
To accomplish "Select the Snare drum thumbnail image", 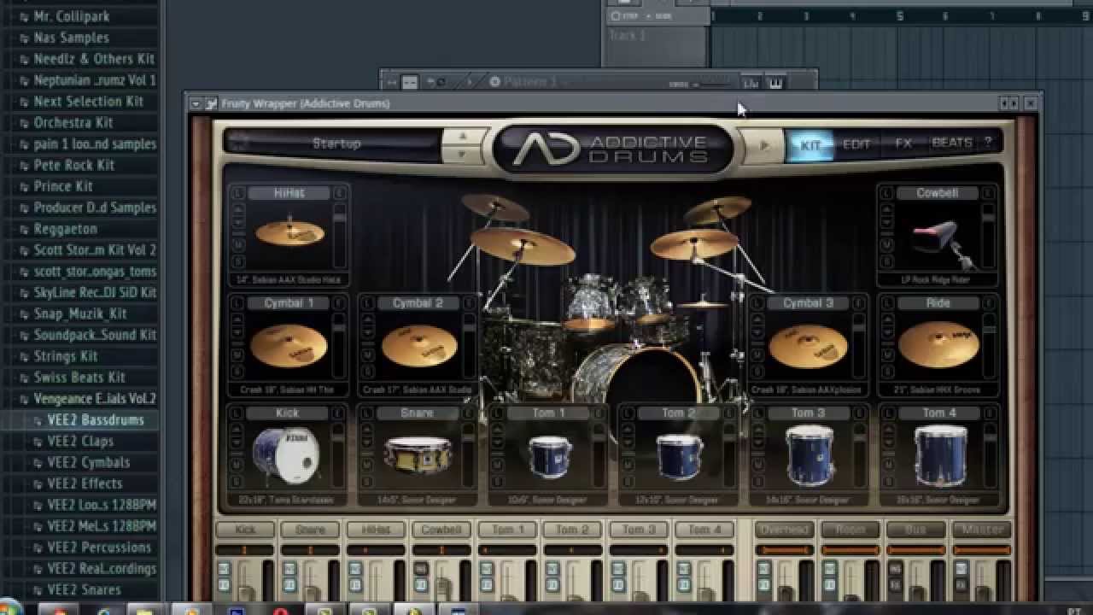I will click(418, 456).
